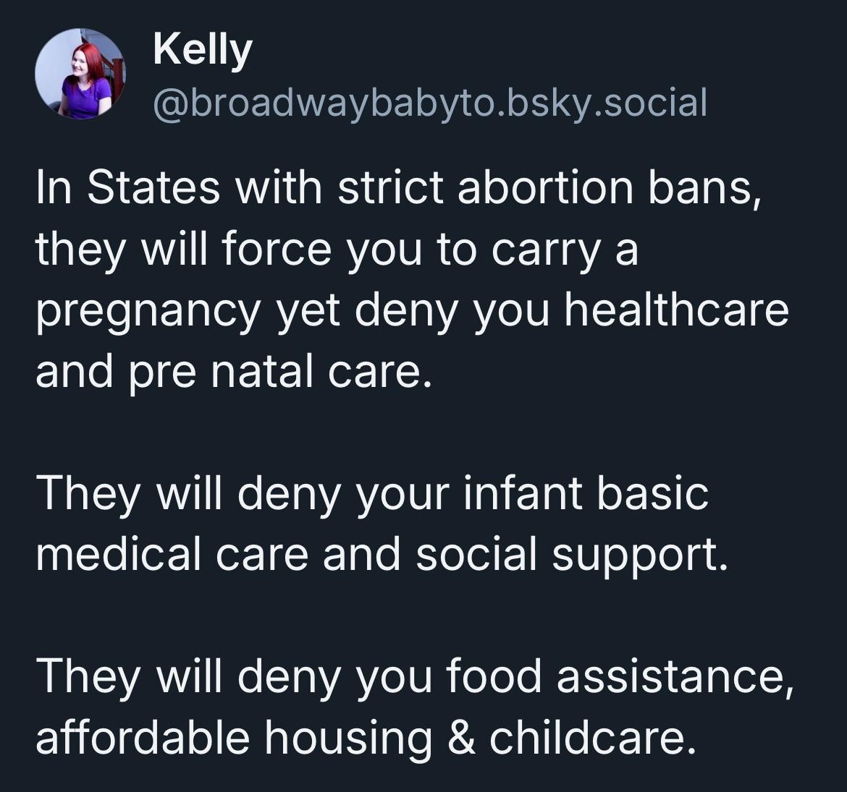Screen dimensions: 847x792
Task: Click the words 'food assistance,' in the post
Action: point(619,677)
